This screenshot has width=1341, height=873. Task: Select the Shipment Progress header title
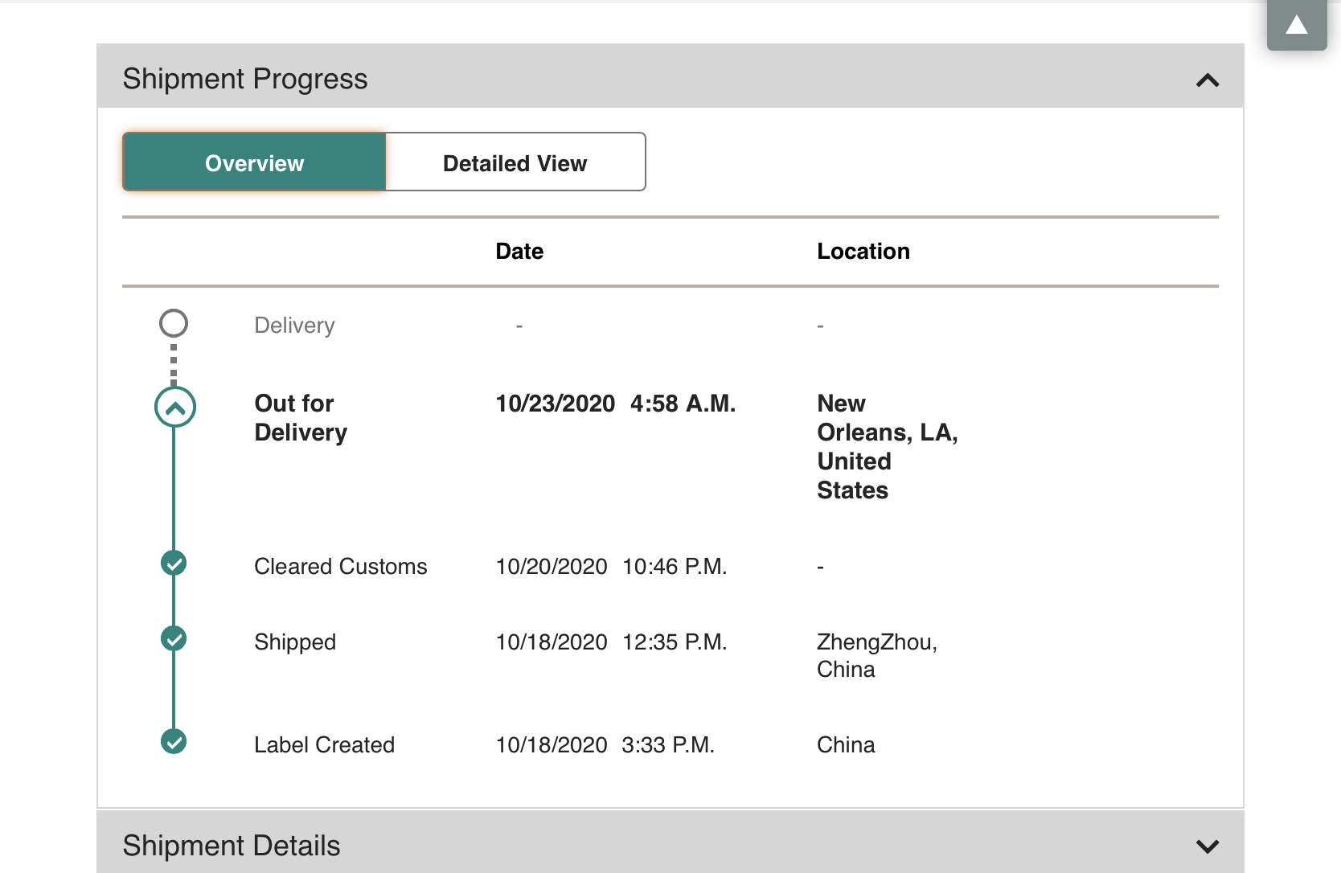[244, 79]
